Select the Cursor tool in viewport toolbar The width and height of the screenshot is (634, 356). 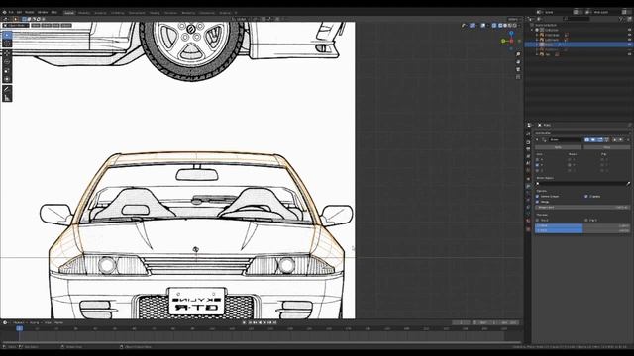click(7, 44)
